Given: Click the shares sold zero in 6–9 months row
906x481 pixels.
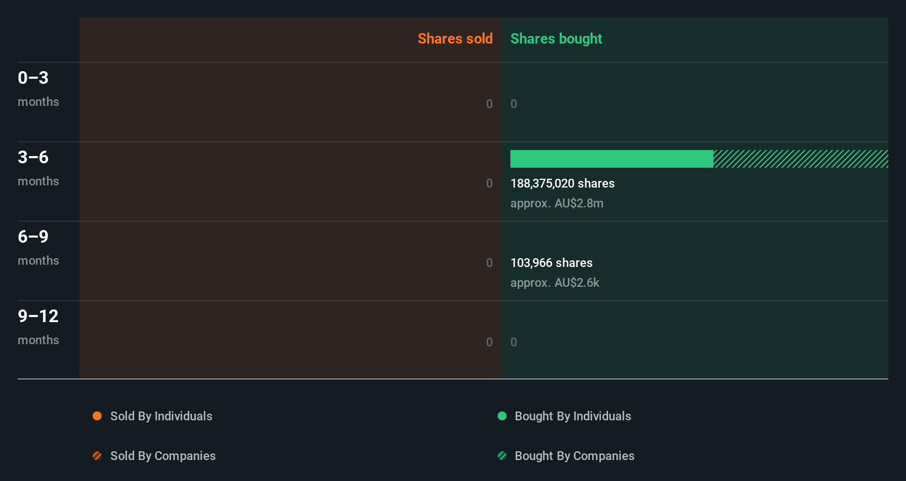Looking at the screenshot, I should point(489,263).
